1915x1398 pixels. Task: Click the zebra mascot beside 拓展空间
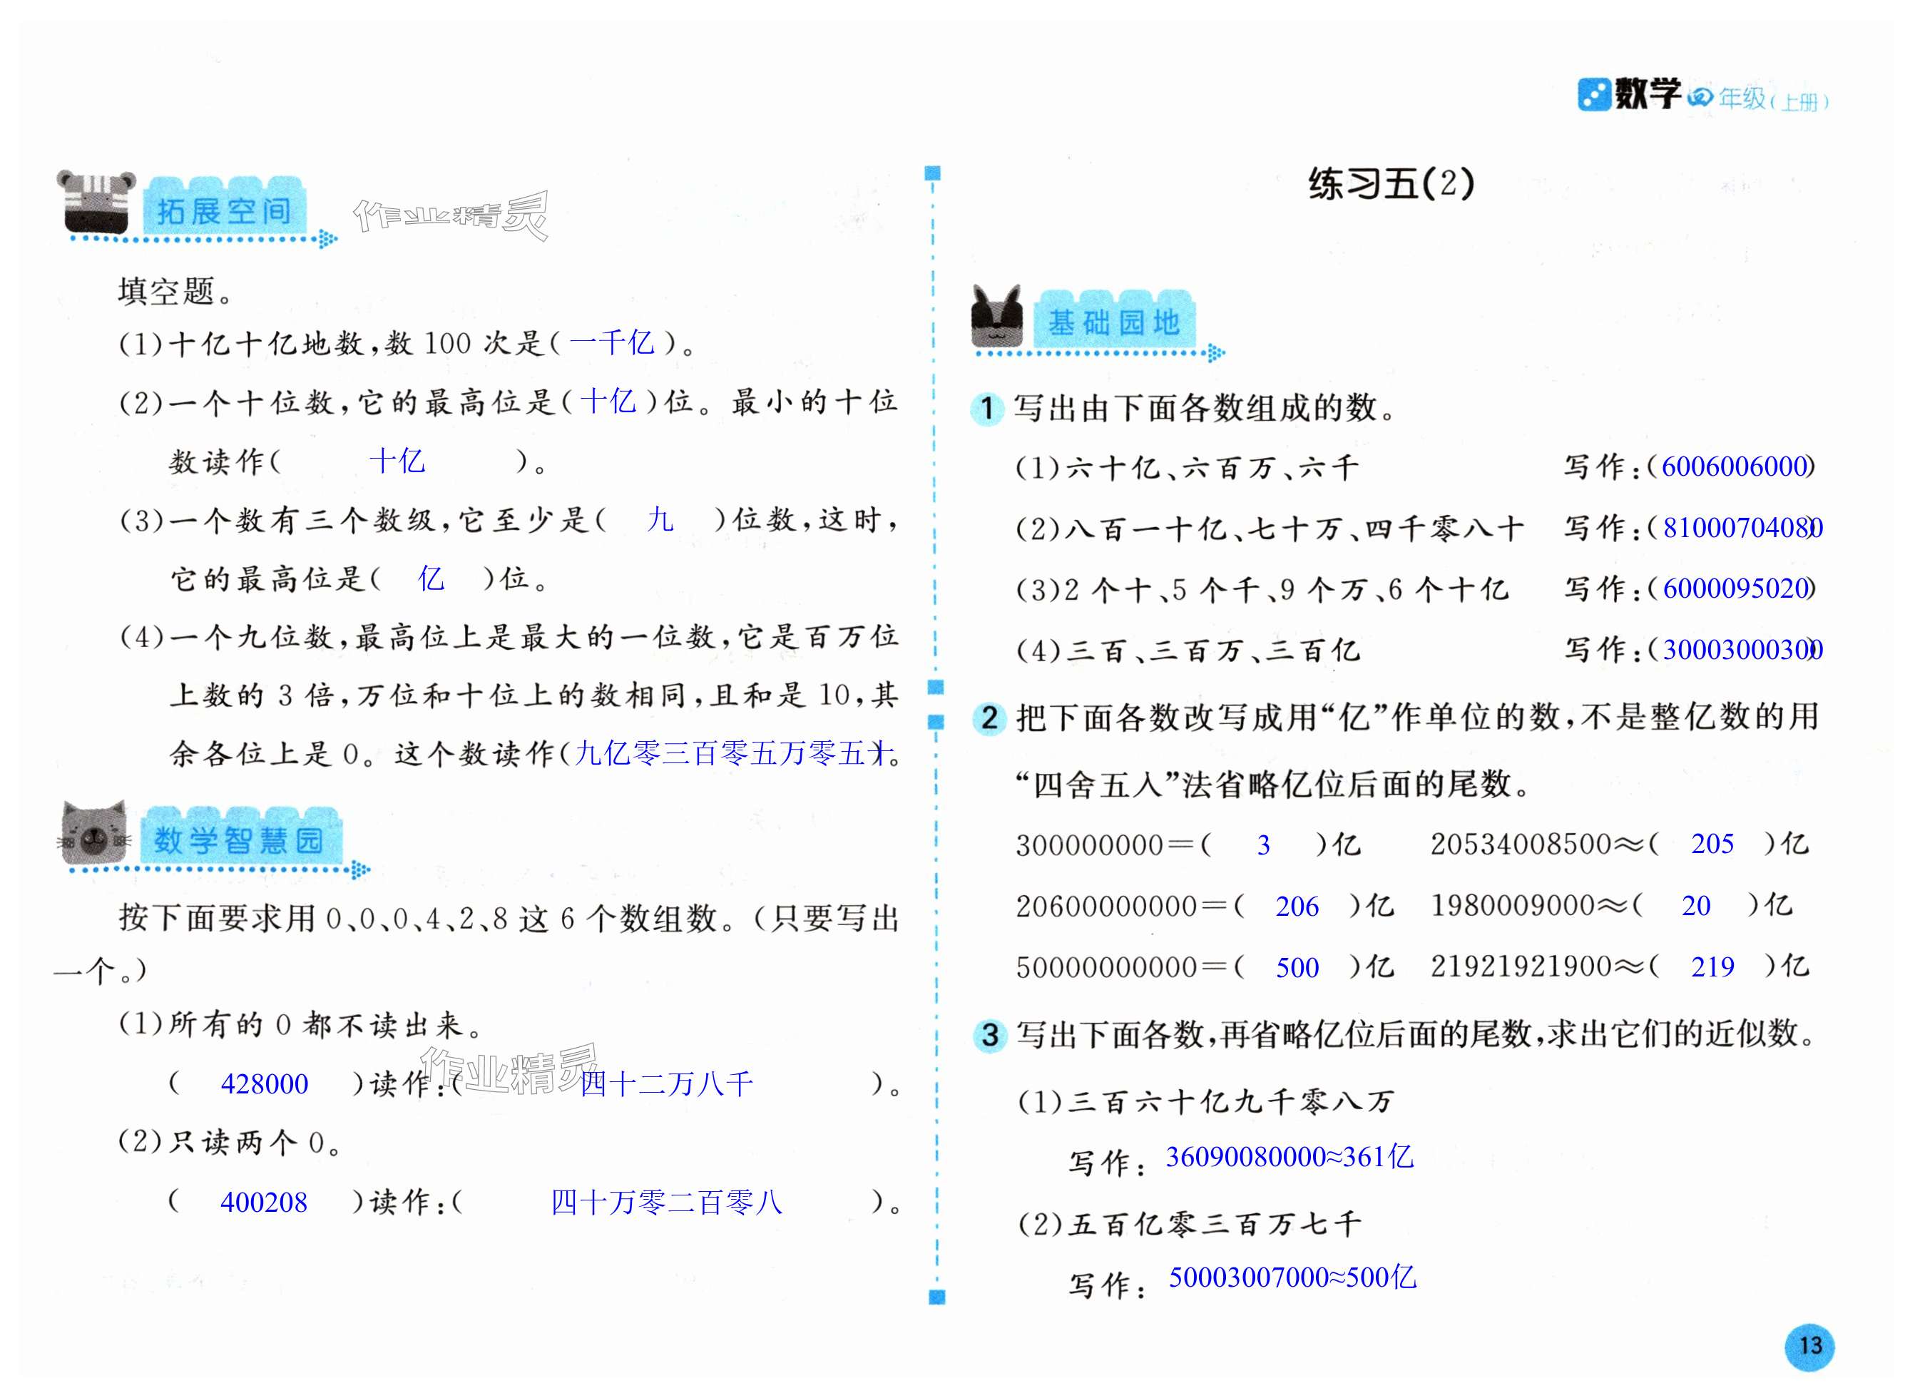pos(96,203)
